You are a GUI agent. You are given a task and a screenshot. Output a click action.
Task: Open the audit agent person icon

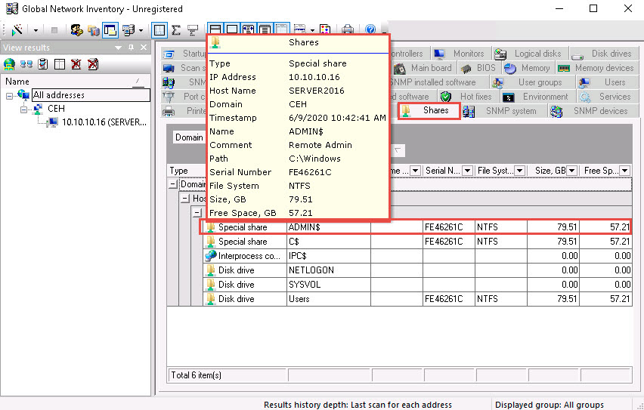[77, 29]
